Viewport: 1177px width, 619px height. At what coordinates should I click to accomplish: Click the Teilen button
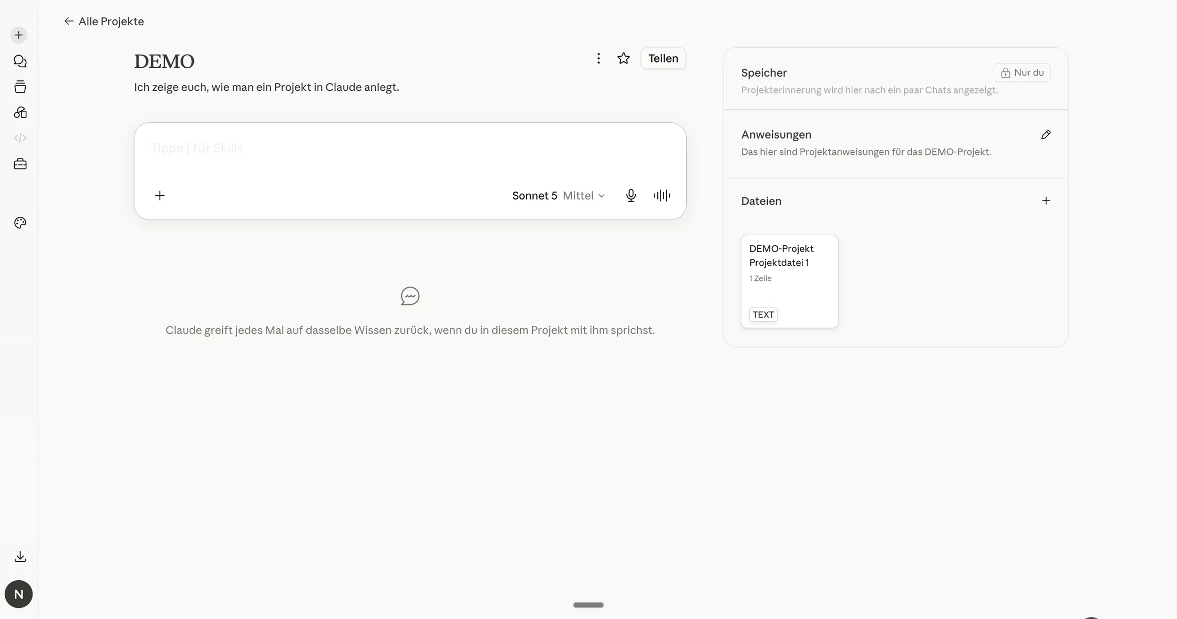tap(663, 58)
